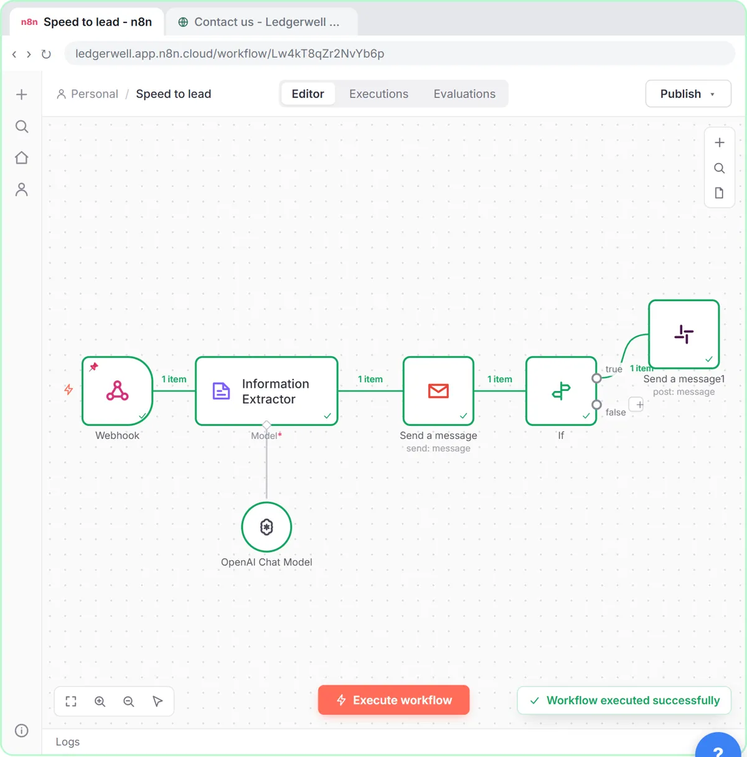The height and width of the screenshot is (757, 747).
Task: Open the Information Extractor node
Action: (266, 391)
